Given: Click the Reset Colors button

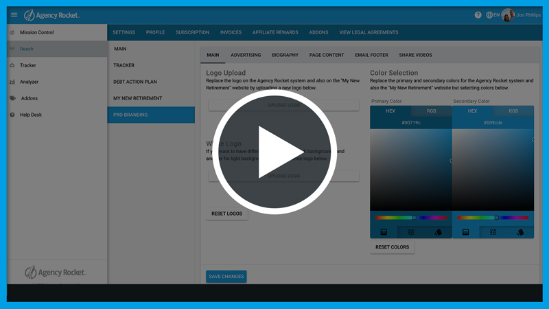Looking at the screenshot, I should pos(392,247).
